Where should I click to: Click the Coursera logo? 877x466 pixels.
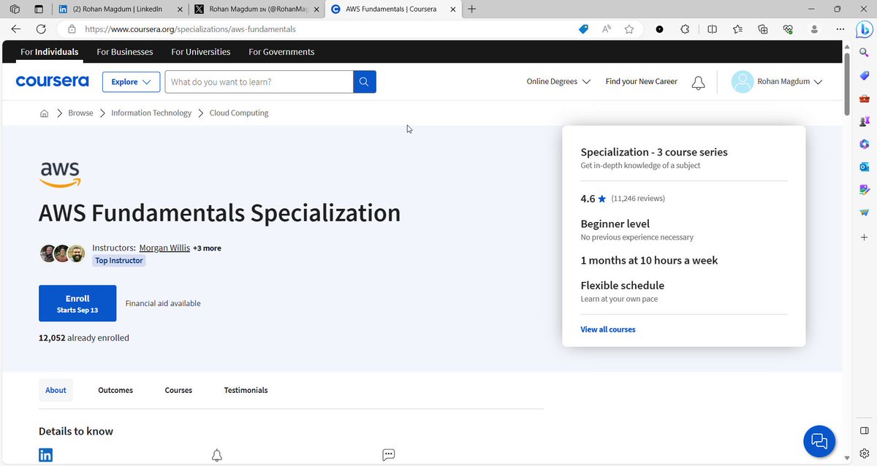pyautogui.click(x=52, y=82)
